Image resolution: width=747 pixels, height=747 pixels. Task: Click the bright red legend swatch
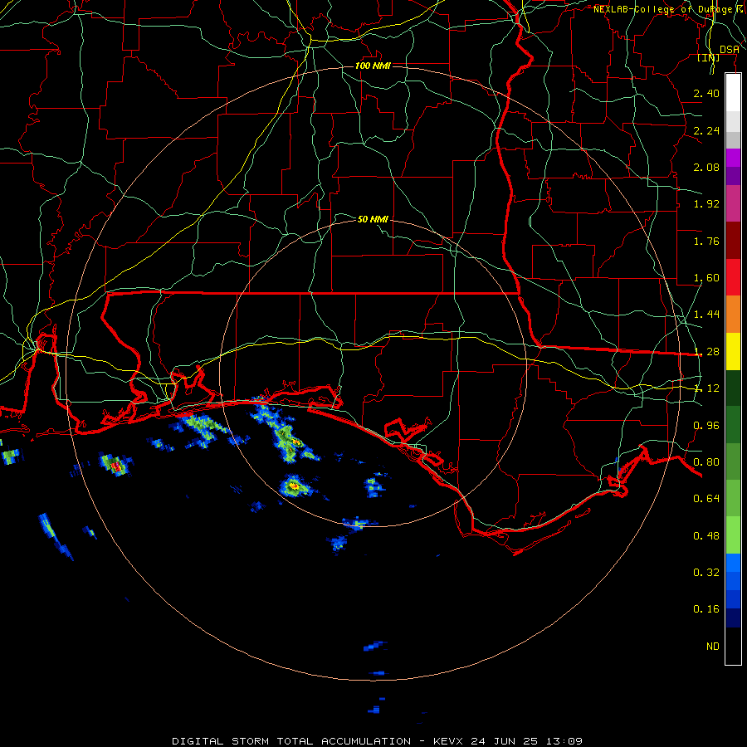[733, 277]
